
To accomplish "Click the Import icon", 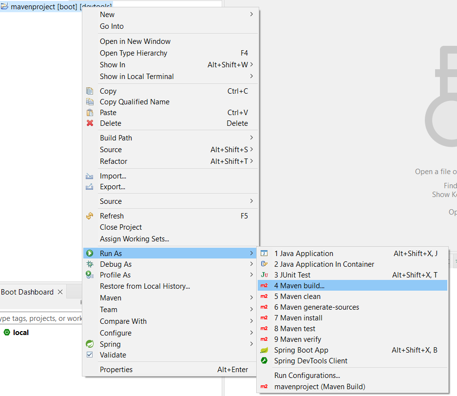I will [90, 176].
